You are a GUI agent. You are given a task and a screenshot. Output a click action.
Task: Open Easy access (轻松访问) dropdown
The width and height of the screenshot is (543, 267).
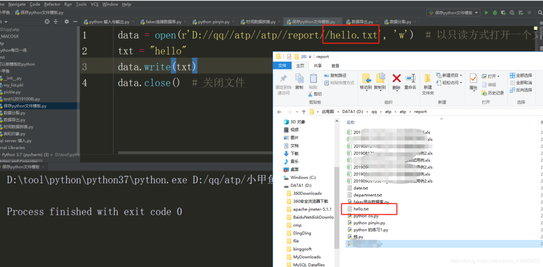[449, 83]
